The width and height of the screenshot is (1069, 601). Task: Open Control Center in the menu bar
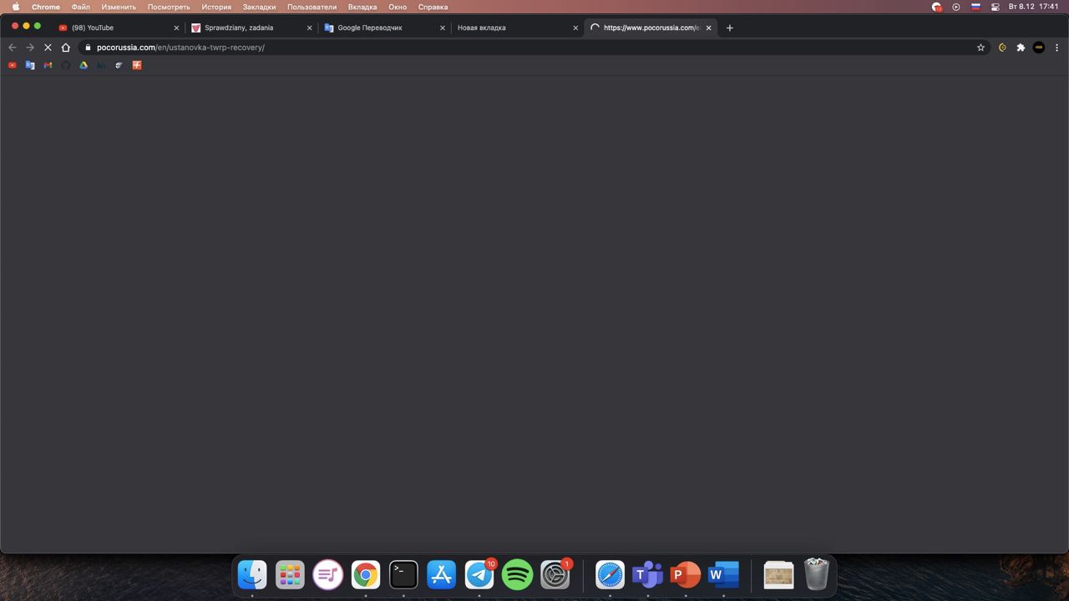pyautogui.click(x=995, y=7)
